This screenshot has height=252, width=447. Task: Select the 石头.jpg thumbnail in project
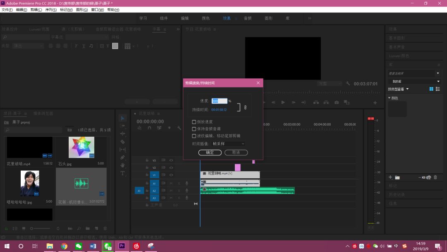81,148
